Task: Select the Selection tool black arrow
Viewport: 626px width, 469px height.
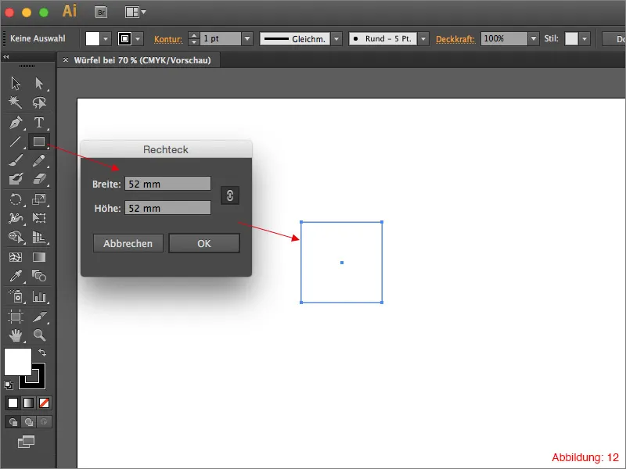Action: [x=16, y=84]
